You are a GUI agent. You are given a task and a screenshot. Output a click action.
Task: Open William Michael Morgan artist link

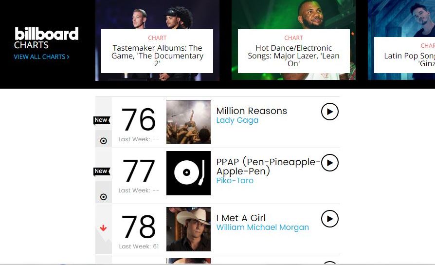[262, 227]
